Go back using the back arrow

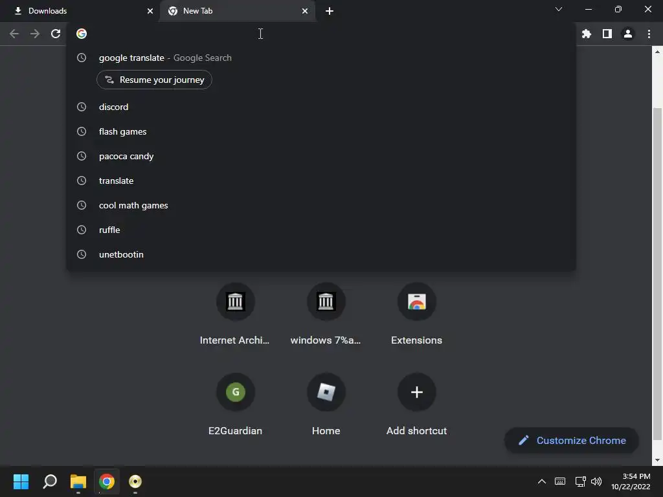(14, 34)
